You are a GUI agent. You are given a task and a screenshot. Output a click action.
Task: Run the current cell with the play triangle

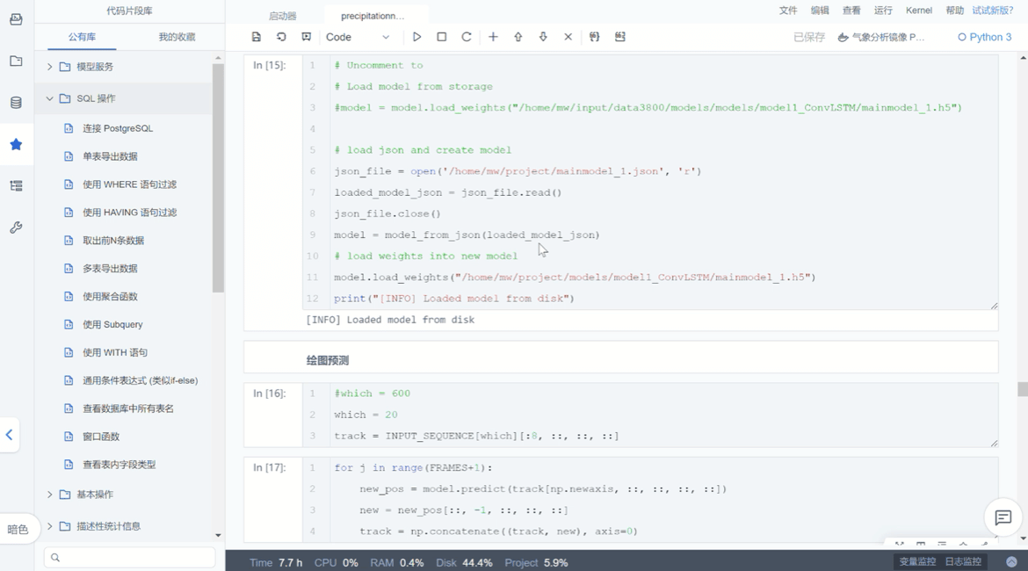point(416,38)
